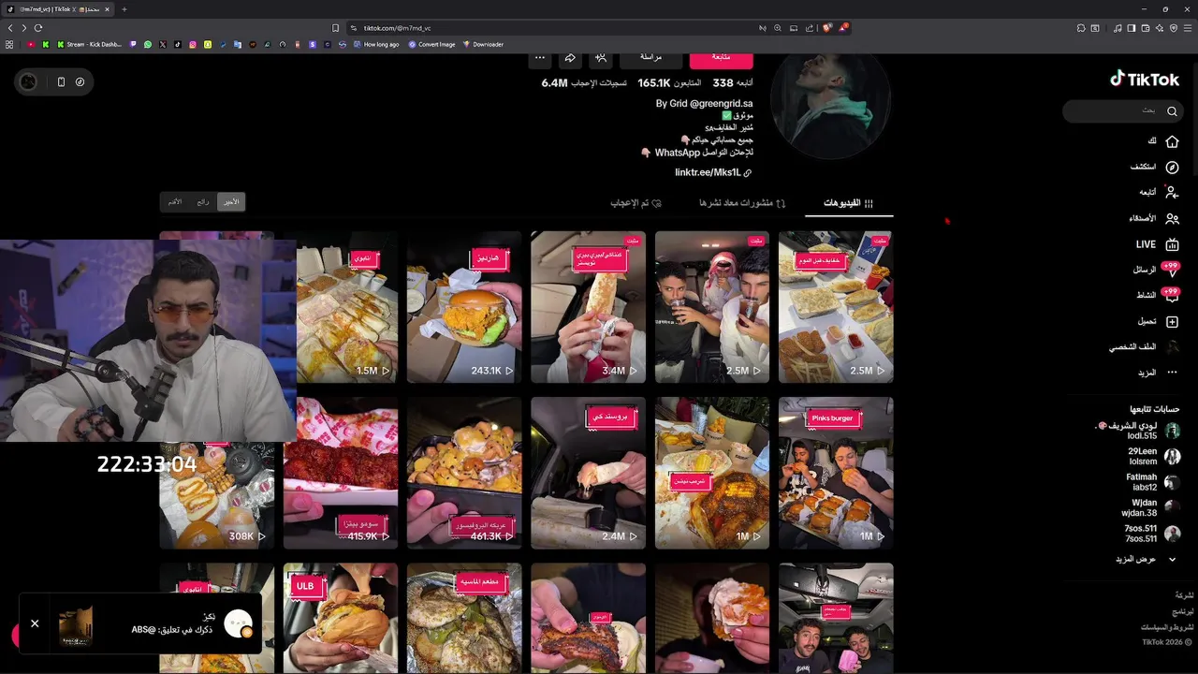Go back with the browser back arrow
1198x674 pixels.
point(10,28)
